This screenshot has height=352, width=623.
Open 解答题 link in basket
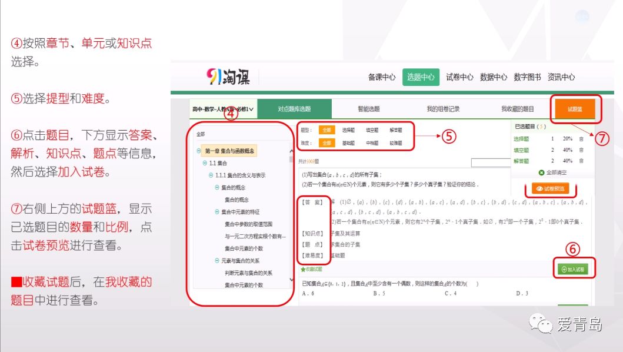point(521,161)
